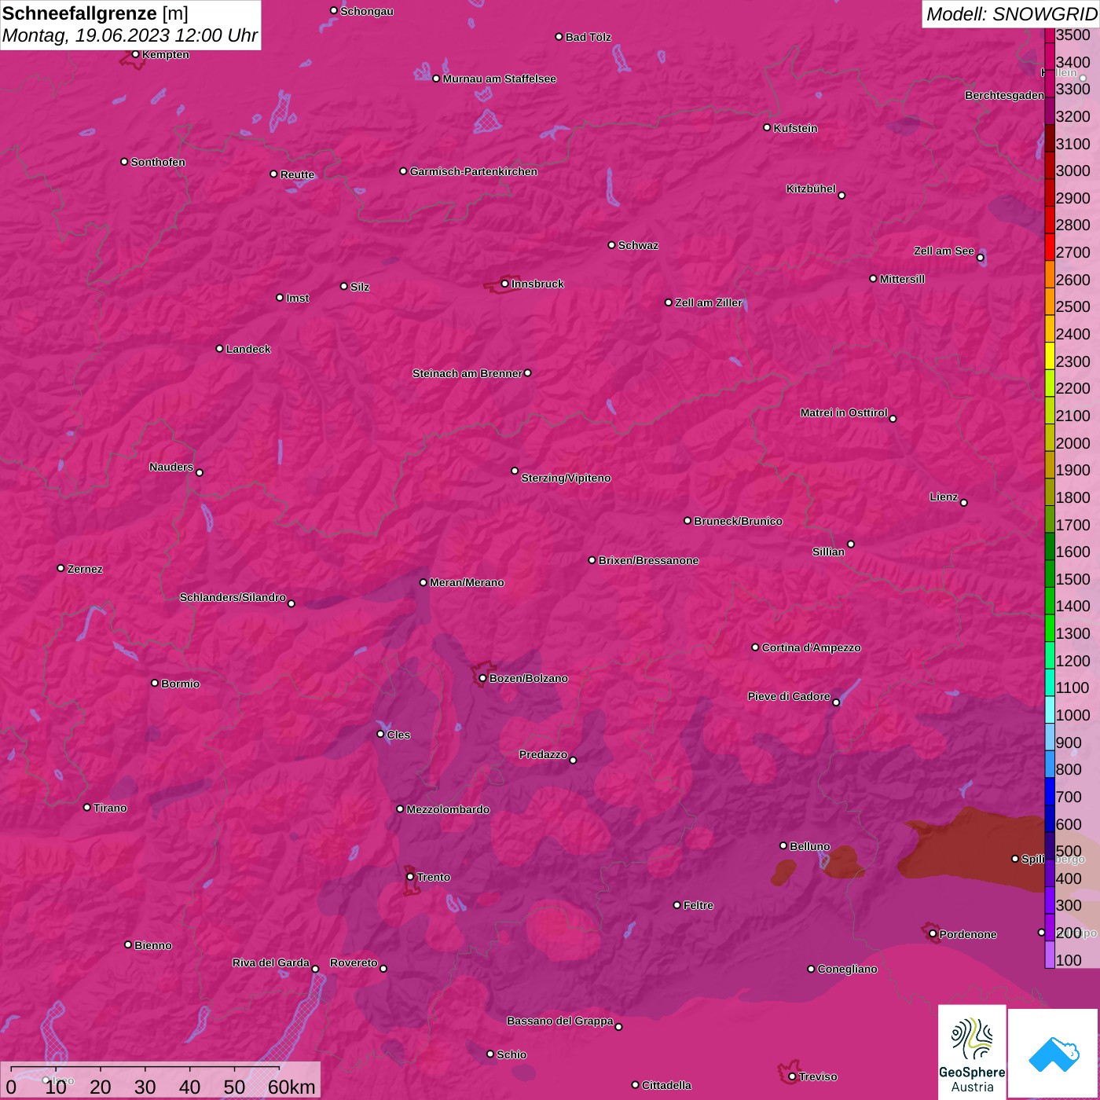Click the Berchtesgaden label
This screenshot has height=1100, width=1100.
1004,95
